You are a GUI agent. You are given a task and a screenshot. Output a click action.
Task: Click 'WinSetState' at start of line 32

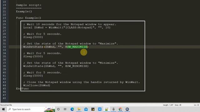coord(33,47)
